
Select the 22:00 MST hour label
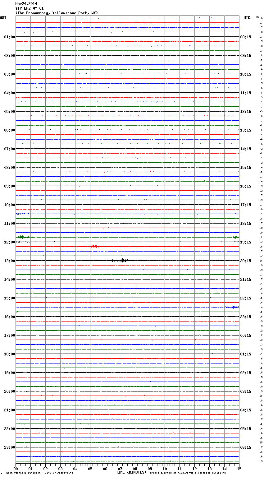pyautogui.click(x=9, y=429)
